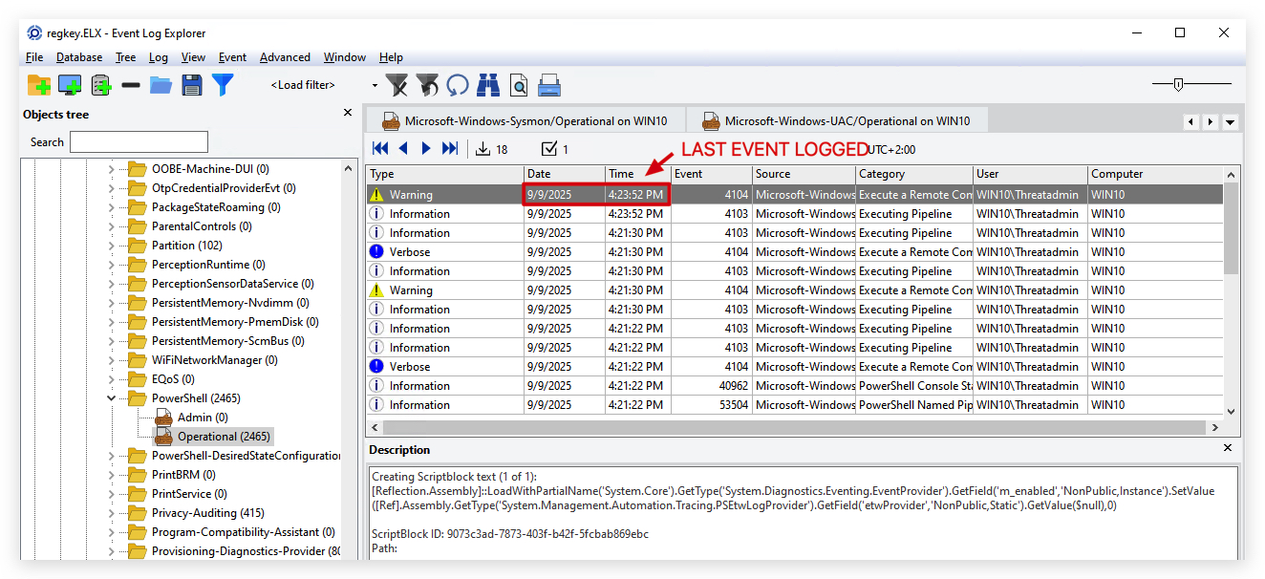Click the funnel with undo arrow icon
The width and height of the screenshot is (1265, 579).
pyautogui.click(x=427, y=85)
